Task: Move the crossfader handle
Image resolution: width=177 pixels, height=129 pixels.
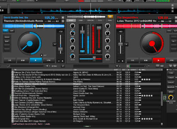Action: tap(94, 59)
